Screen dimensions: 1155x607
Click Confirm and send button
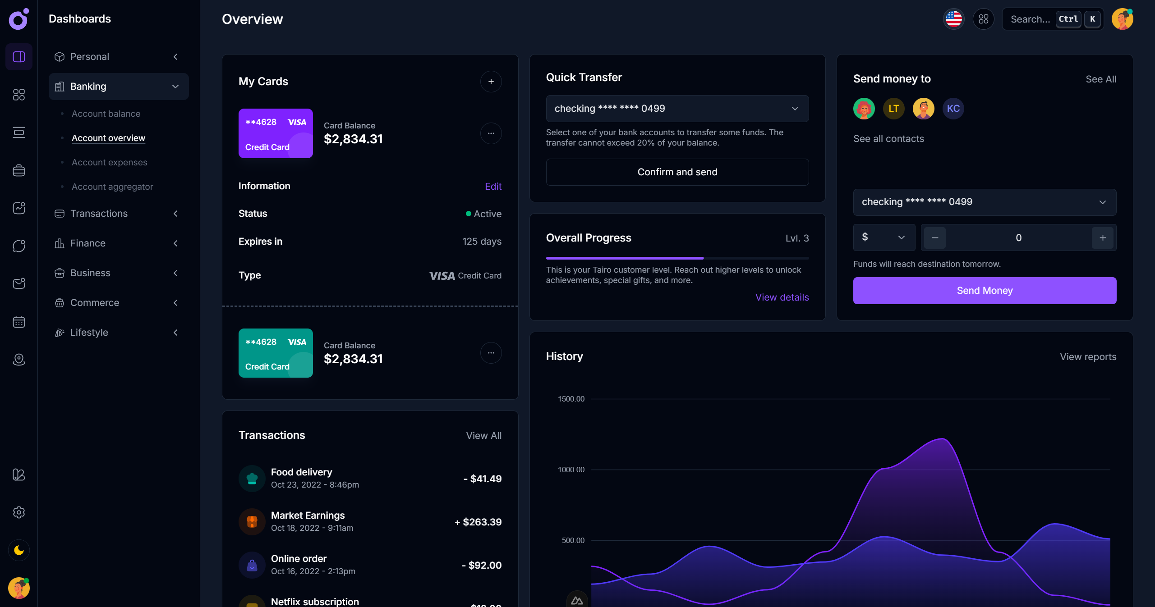point(677,172)
